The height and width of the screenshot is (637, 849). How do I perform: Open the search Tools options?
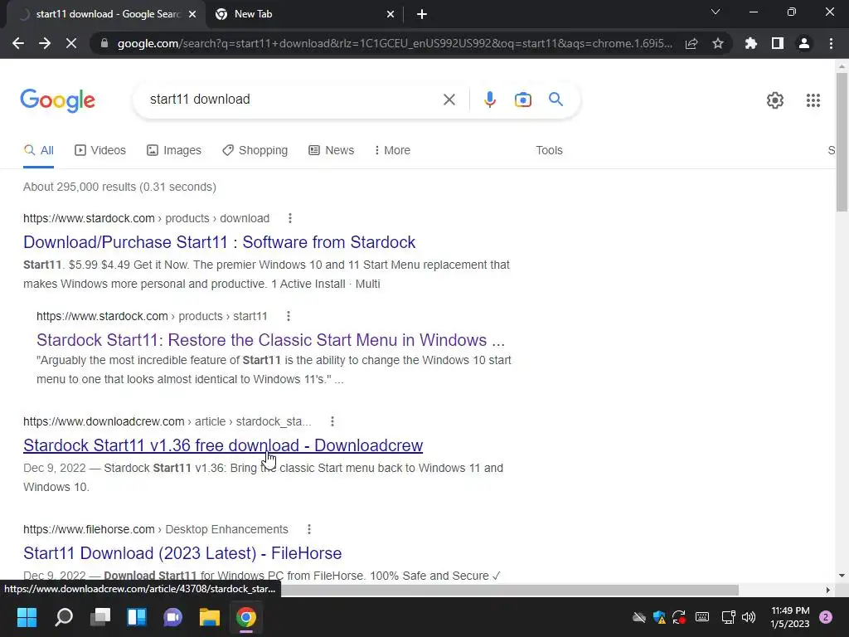(x=549, y=151)
